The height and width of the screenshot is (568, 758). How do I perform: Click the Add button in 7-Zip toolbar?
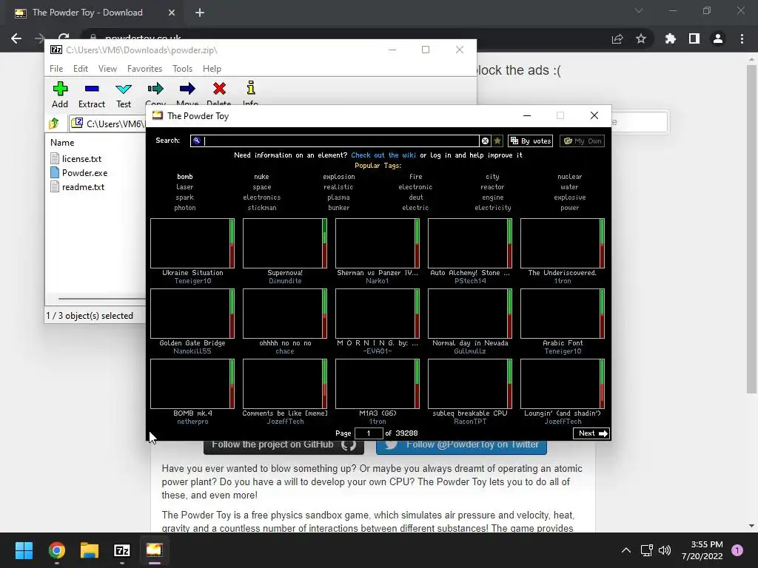(60, 95)
